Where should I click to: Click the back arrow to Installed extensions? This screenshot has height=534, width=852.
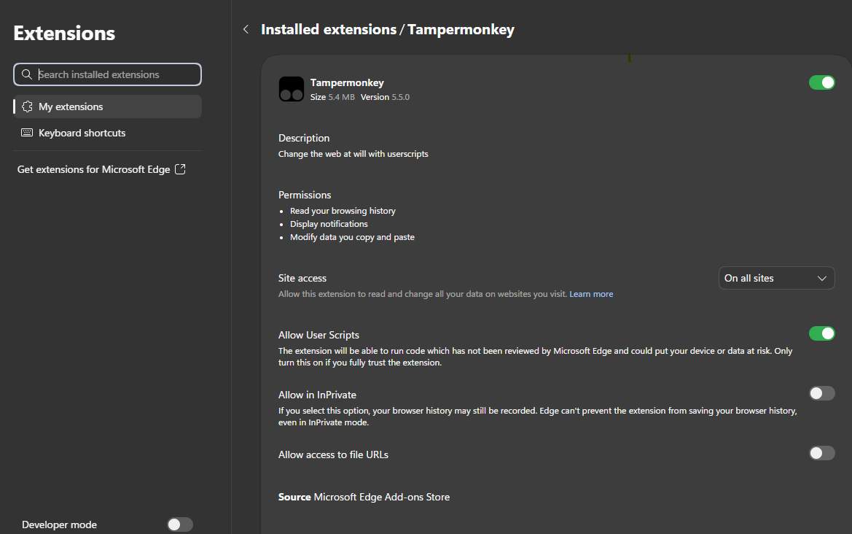[246, 29]
